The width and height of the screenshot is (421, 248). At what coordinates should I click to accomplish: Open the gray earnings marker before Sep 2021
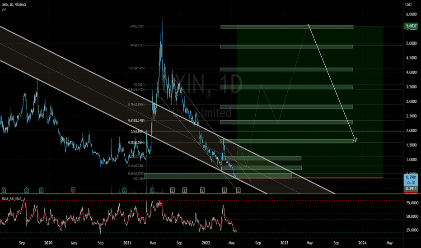pyautogui.click(x=173, y=190)
